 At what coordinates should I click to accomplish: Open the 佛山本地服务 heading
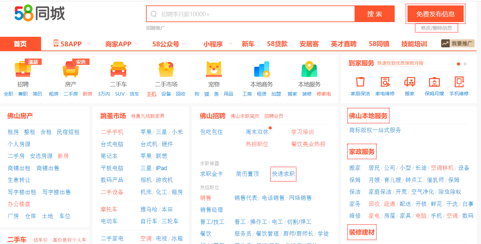(x=368, y=116)
